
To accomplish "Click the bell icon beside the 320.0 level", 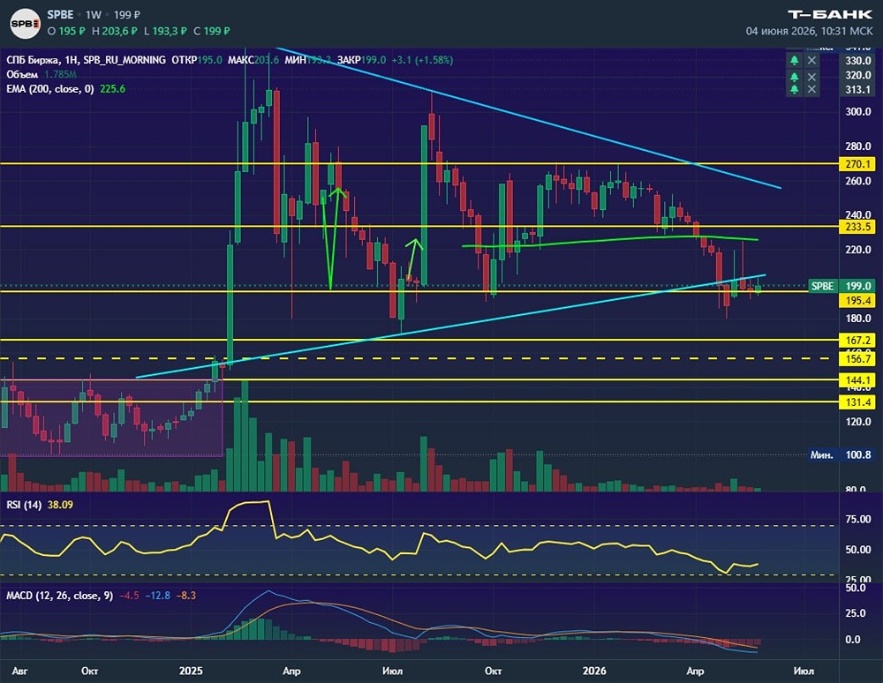I will click(794, 77).
